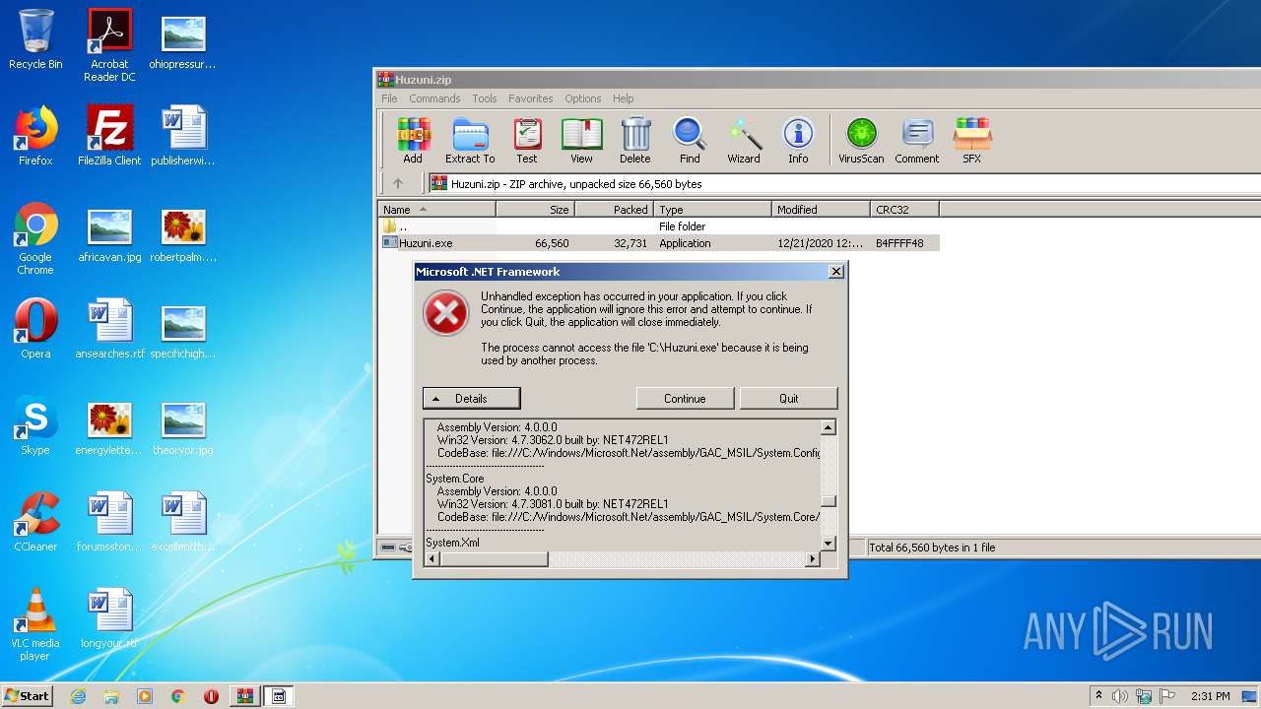Open the Help menu

pyautogui.click(x=623, y=98)
